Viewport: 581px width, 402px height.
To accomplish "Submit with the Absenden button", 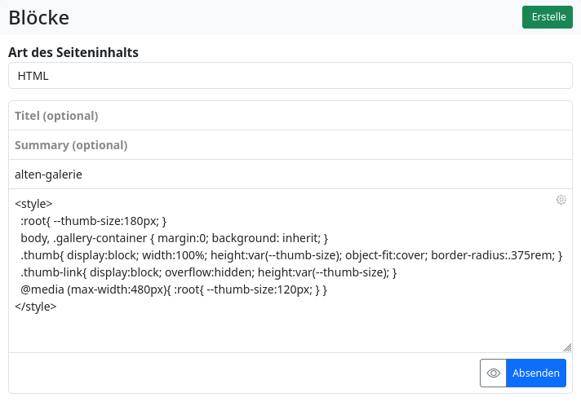I will (x=536, y=373).
